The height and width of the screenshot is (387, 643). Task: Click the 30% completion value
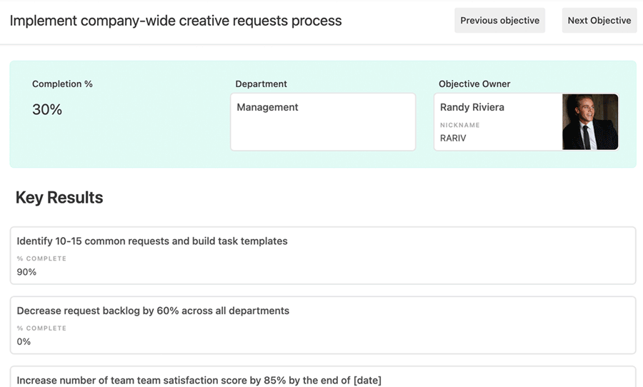(47, 110)
